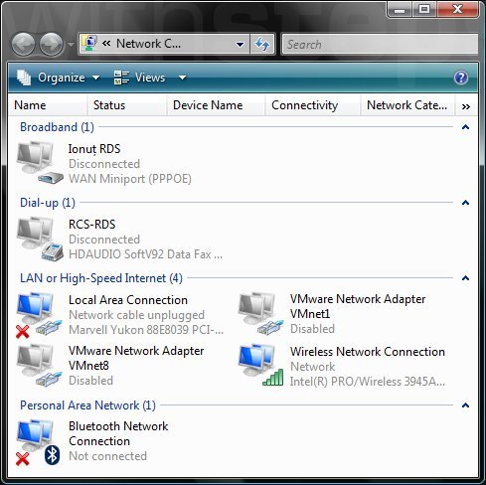Select the Ionuț RDS connection icon
This screenshot has width=486, height=485.
tap(40, 163)
